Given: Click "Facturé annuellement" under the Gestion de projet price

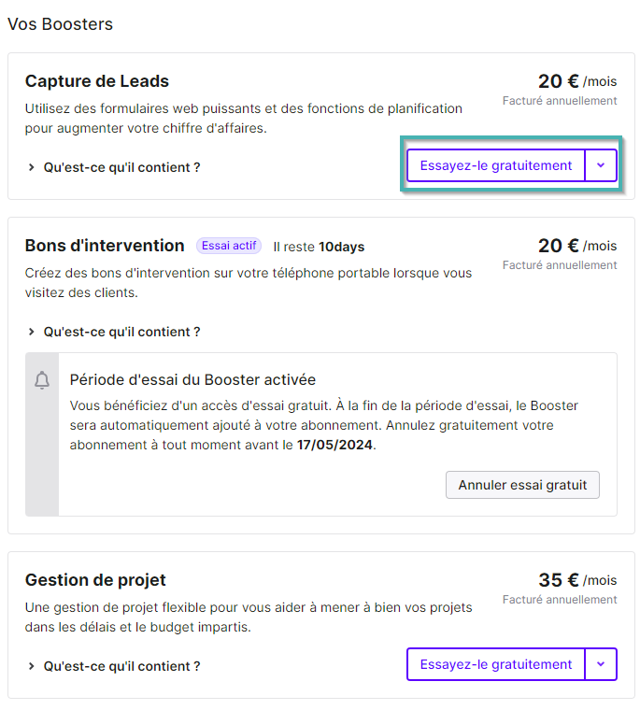Looking at the screenshot, I should coord(560,600).
